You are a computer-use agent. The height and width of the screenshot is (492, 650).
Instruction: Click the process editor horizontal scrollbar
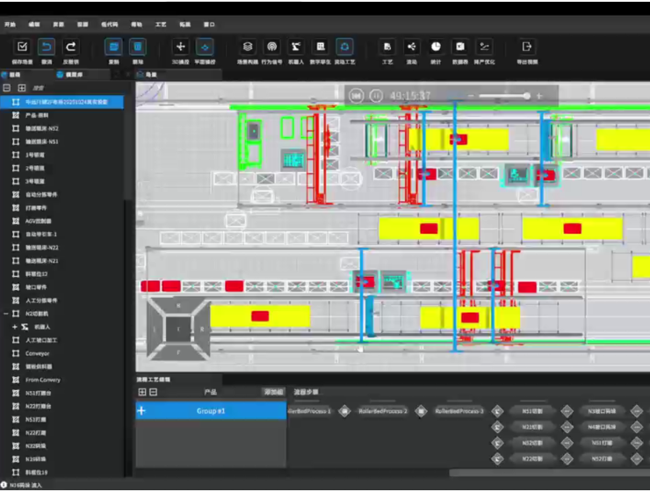(549, 473)
